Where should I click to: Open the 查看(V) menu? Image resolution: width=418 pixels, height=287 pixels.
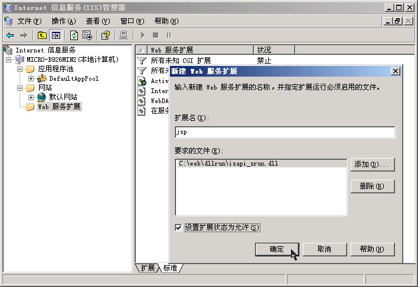click(98, 21)
